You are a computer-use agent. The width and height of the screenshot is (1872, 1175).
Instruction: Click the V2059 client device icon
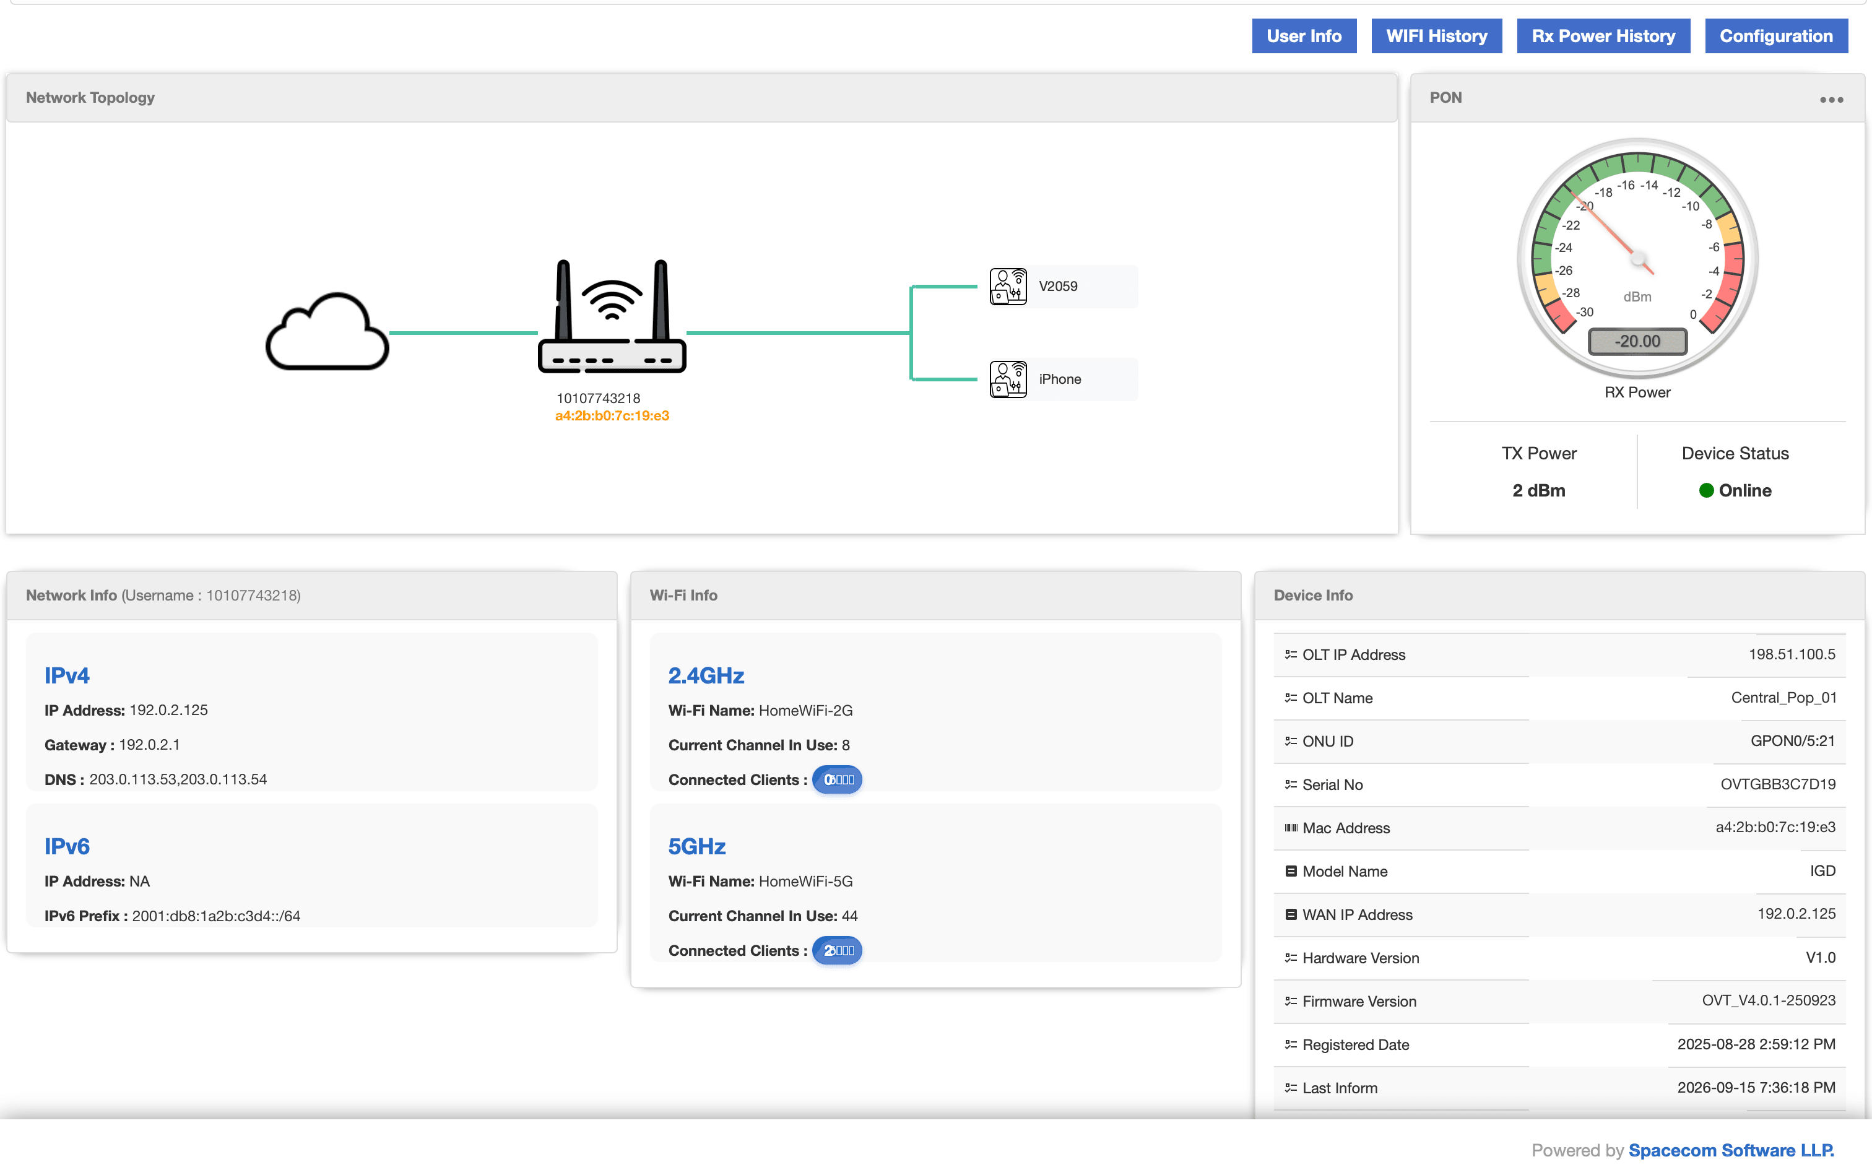tap(1008, 287)
